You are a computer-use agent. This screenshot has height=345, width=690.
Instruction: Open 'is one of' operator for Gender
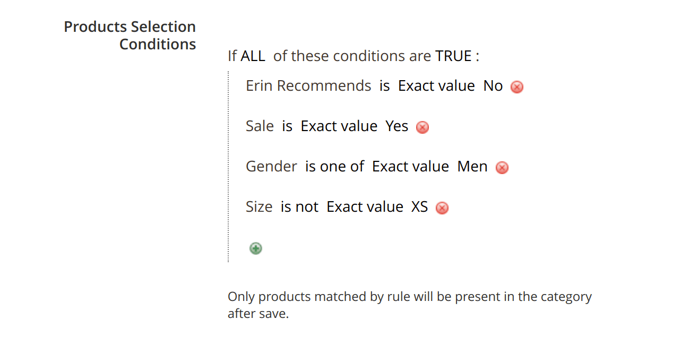pos(334,166)
